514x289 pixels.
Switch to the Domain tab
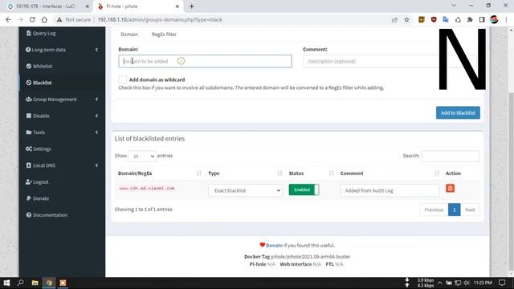[129, 34]
